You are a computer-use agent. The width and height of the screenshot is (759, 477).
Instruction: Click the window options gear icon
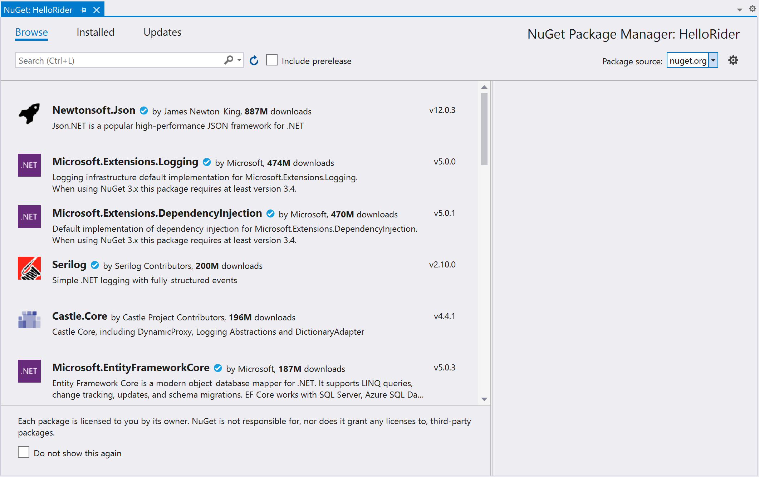pos(753,9)
